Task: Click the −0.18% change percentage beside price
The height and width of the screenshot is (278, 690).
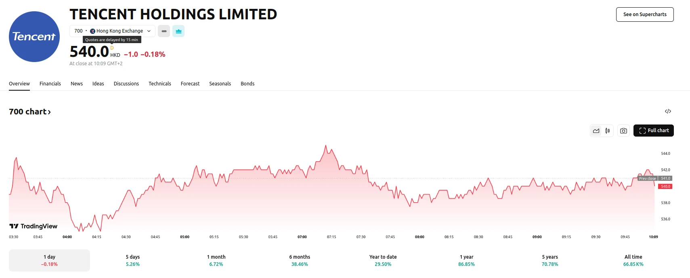Action: click(153, 54)
